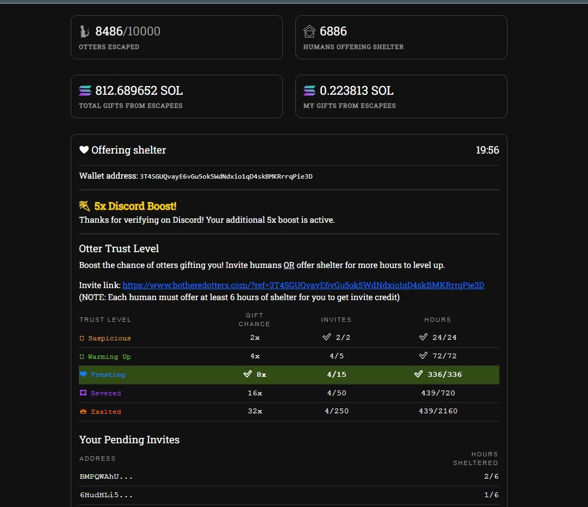Click the Warming Up trust level icon

(x=82, y=357)
